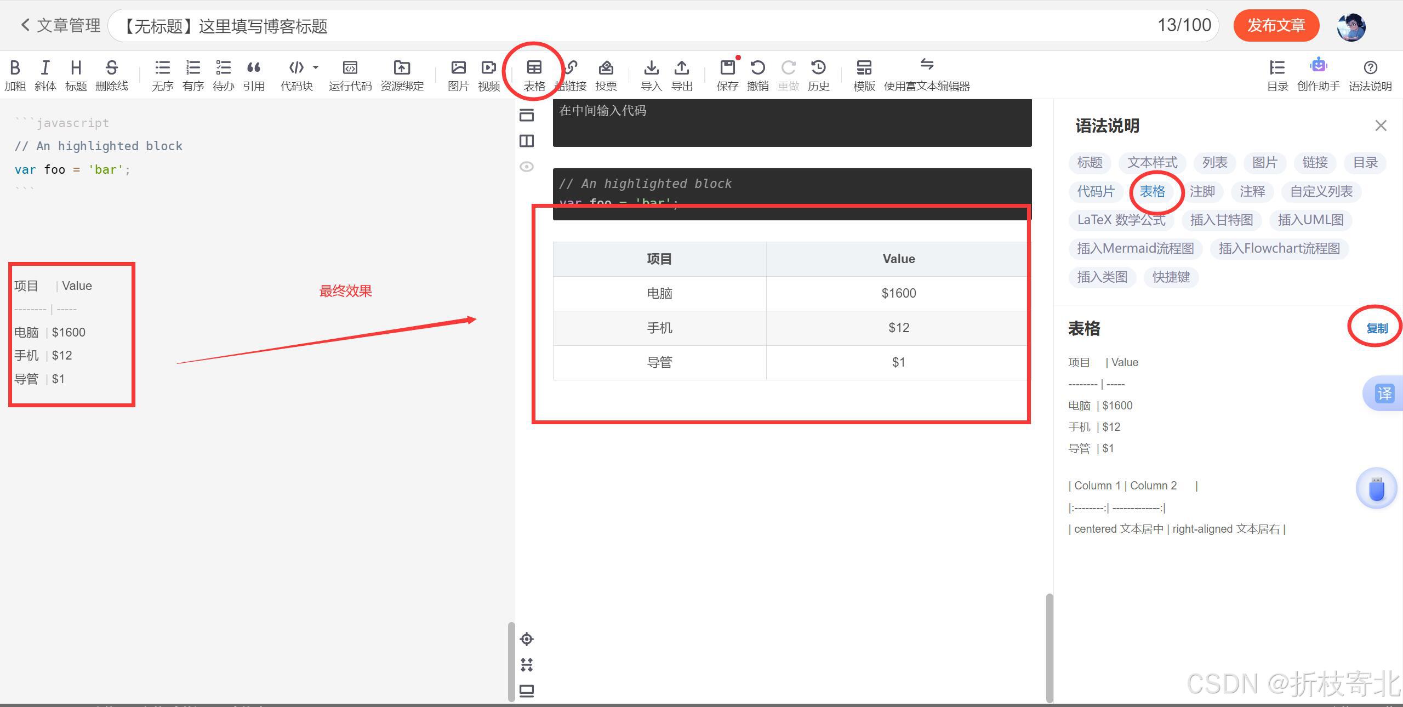Open 资源绑定 resource binding
Image resolution: width=1403 pixels, height=707 pixels.
402,75
